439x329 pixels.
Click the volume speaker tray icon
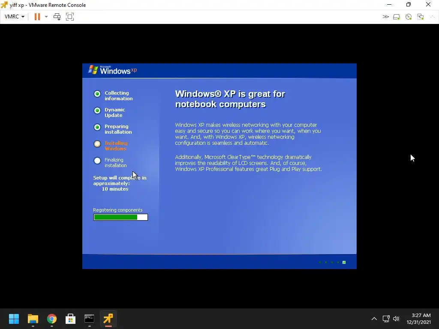(x=396, y=319)
